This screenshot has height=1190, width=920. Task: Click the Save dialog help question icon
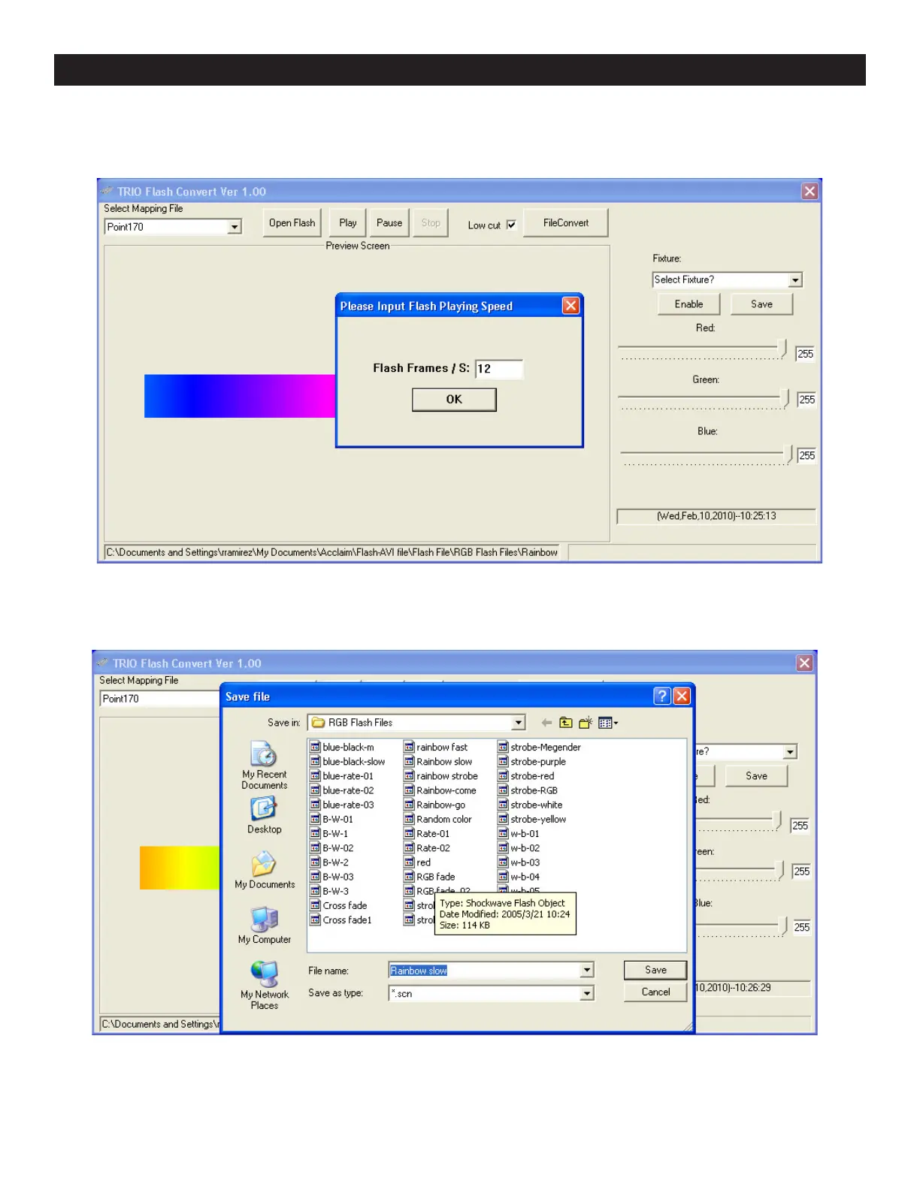pyautogui.click(x=661, y=696)
